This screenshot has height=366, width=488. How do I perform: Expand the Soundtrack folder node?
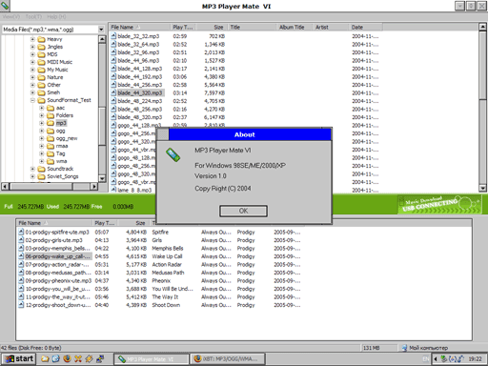click(x=32, y=169)
